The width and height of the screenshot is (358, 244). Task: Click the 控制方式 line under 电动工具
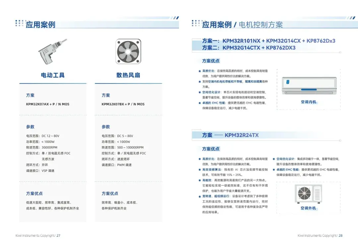pos(48,153)
